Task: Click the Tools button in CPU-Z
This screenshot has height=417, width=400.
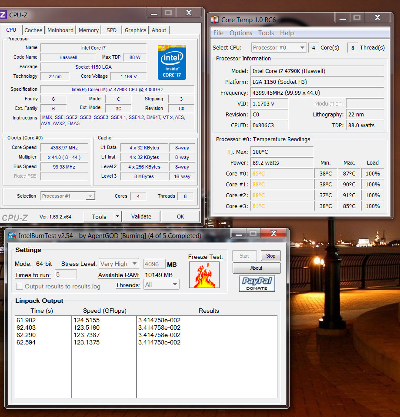Action: coord(99,217)
